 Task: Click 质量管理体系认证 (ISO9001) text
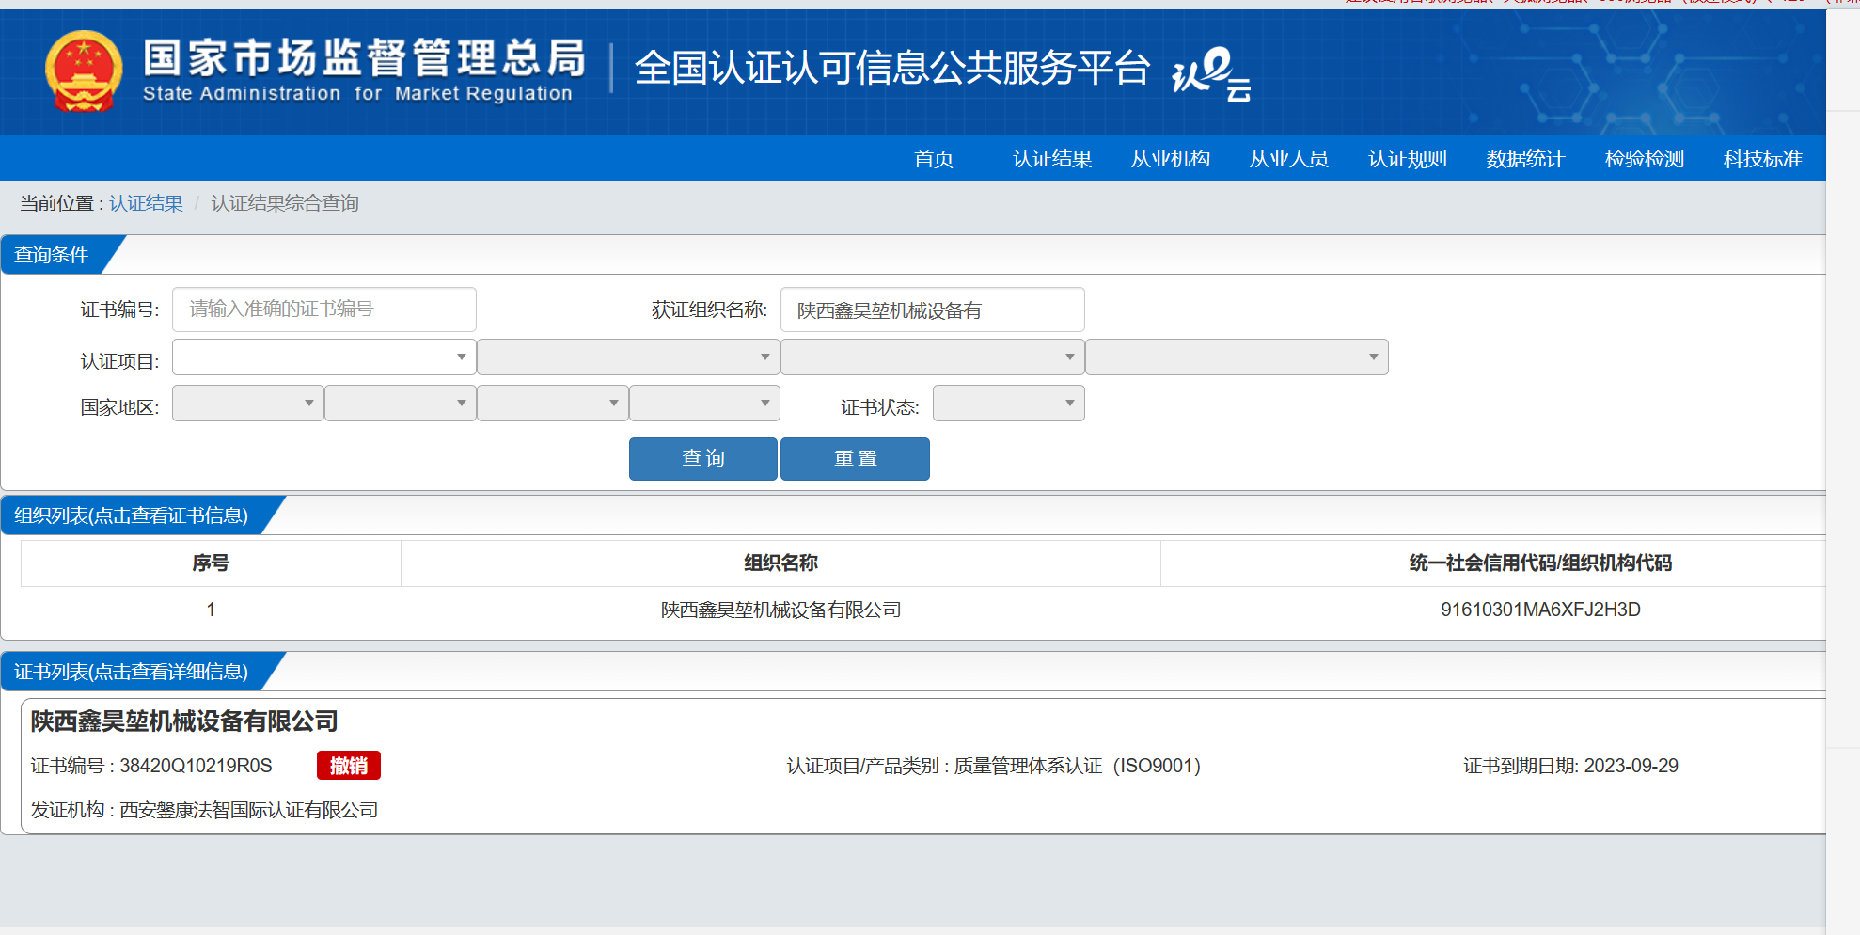click(x=1078, y=766)
